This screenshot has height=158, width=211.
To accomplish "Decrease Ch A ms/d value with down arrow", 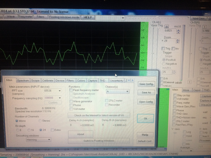I will coord(178,32).
